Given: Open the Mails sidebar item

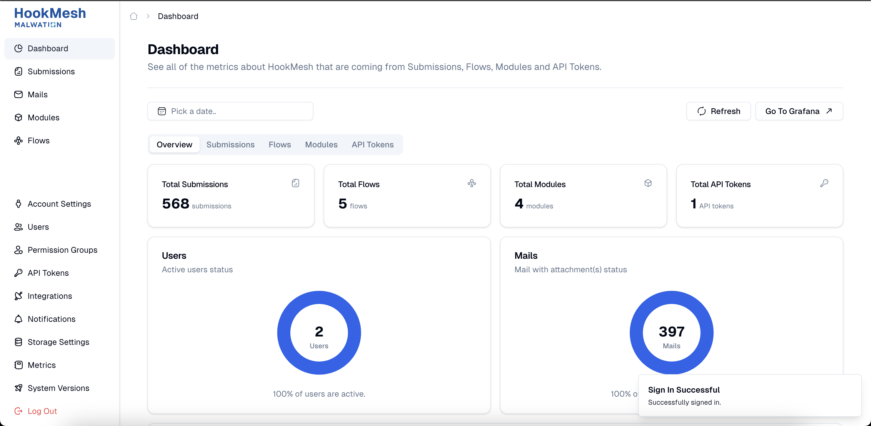Looking at the screenshot, I should coord(37,94).
